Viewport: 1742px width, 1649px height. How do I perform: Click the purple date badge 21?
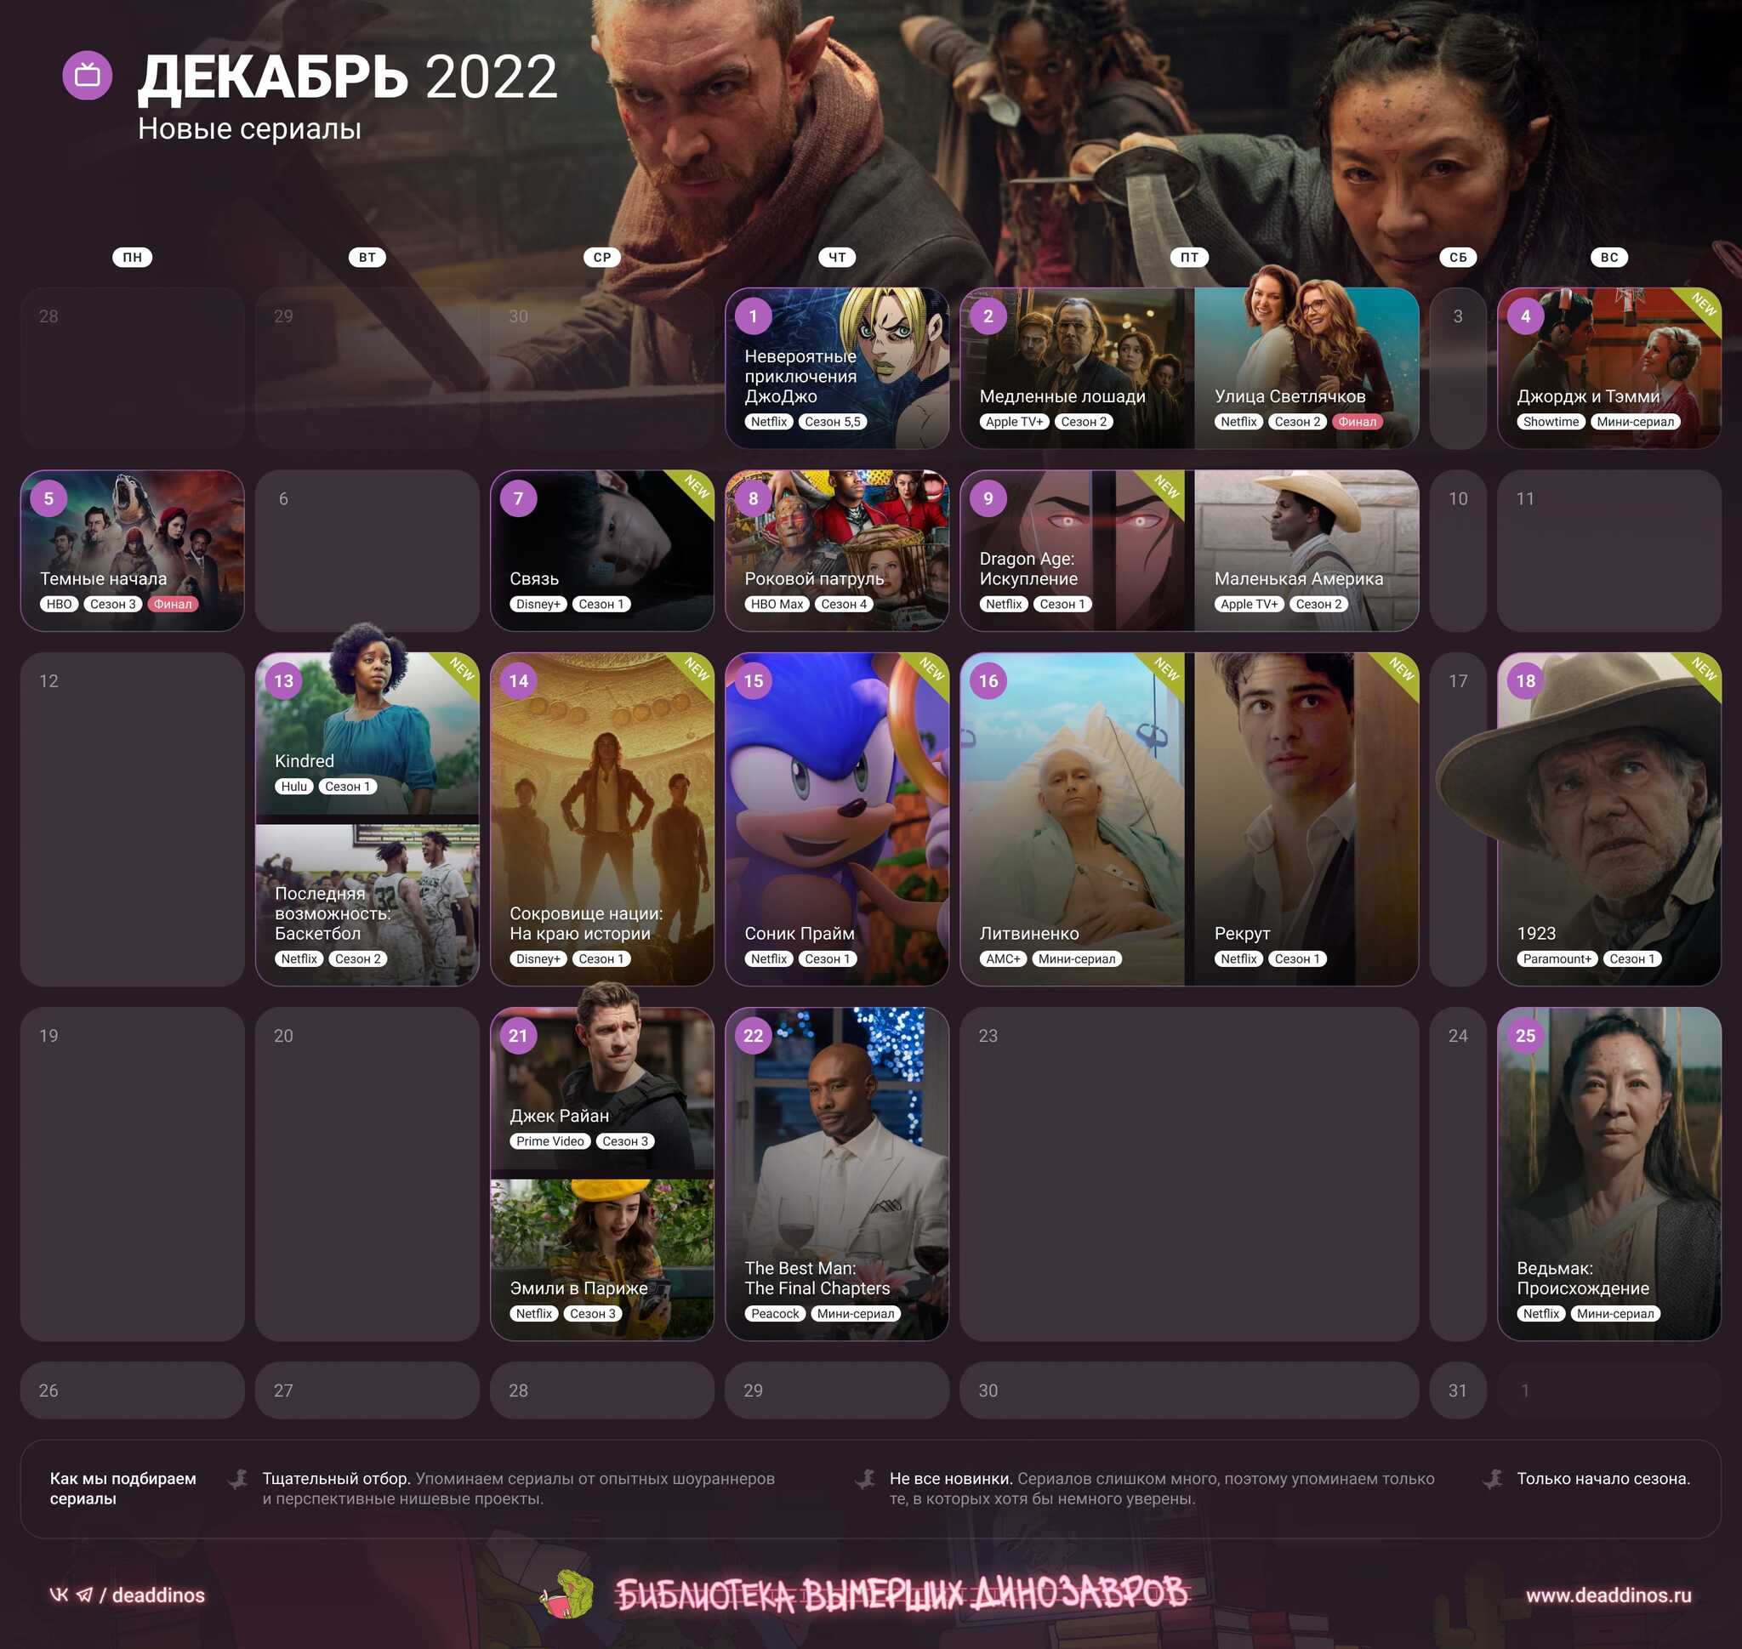518,1036
